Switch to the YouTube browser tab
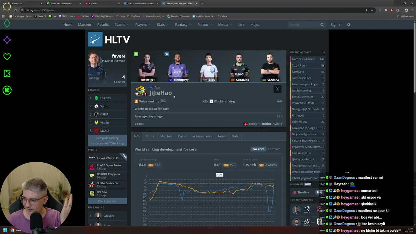Image resolution: width=416 pixels, height=234 pixels. click(103, 3)
